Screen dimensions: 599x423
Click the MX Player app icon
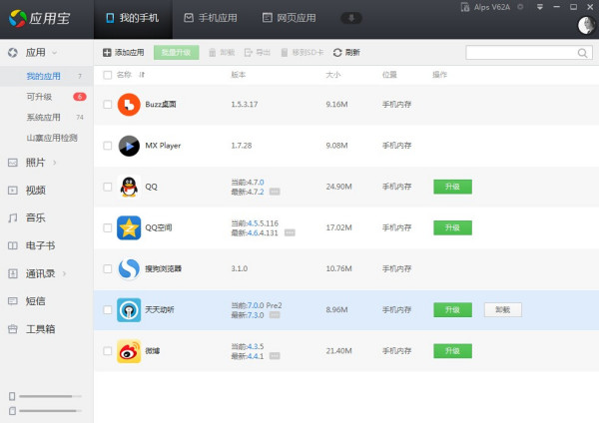coord(129,146)
